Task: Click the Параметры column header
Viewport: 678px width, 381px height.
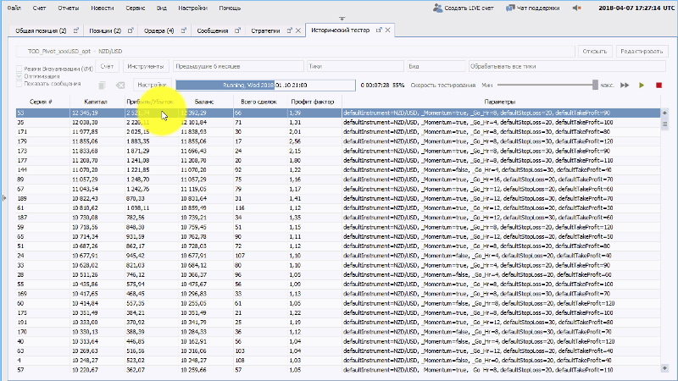Action: pos(500,102)
